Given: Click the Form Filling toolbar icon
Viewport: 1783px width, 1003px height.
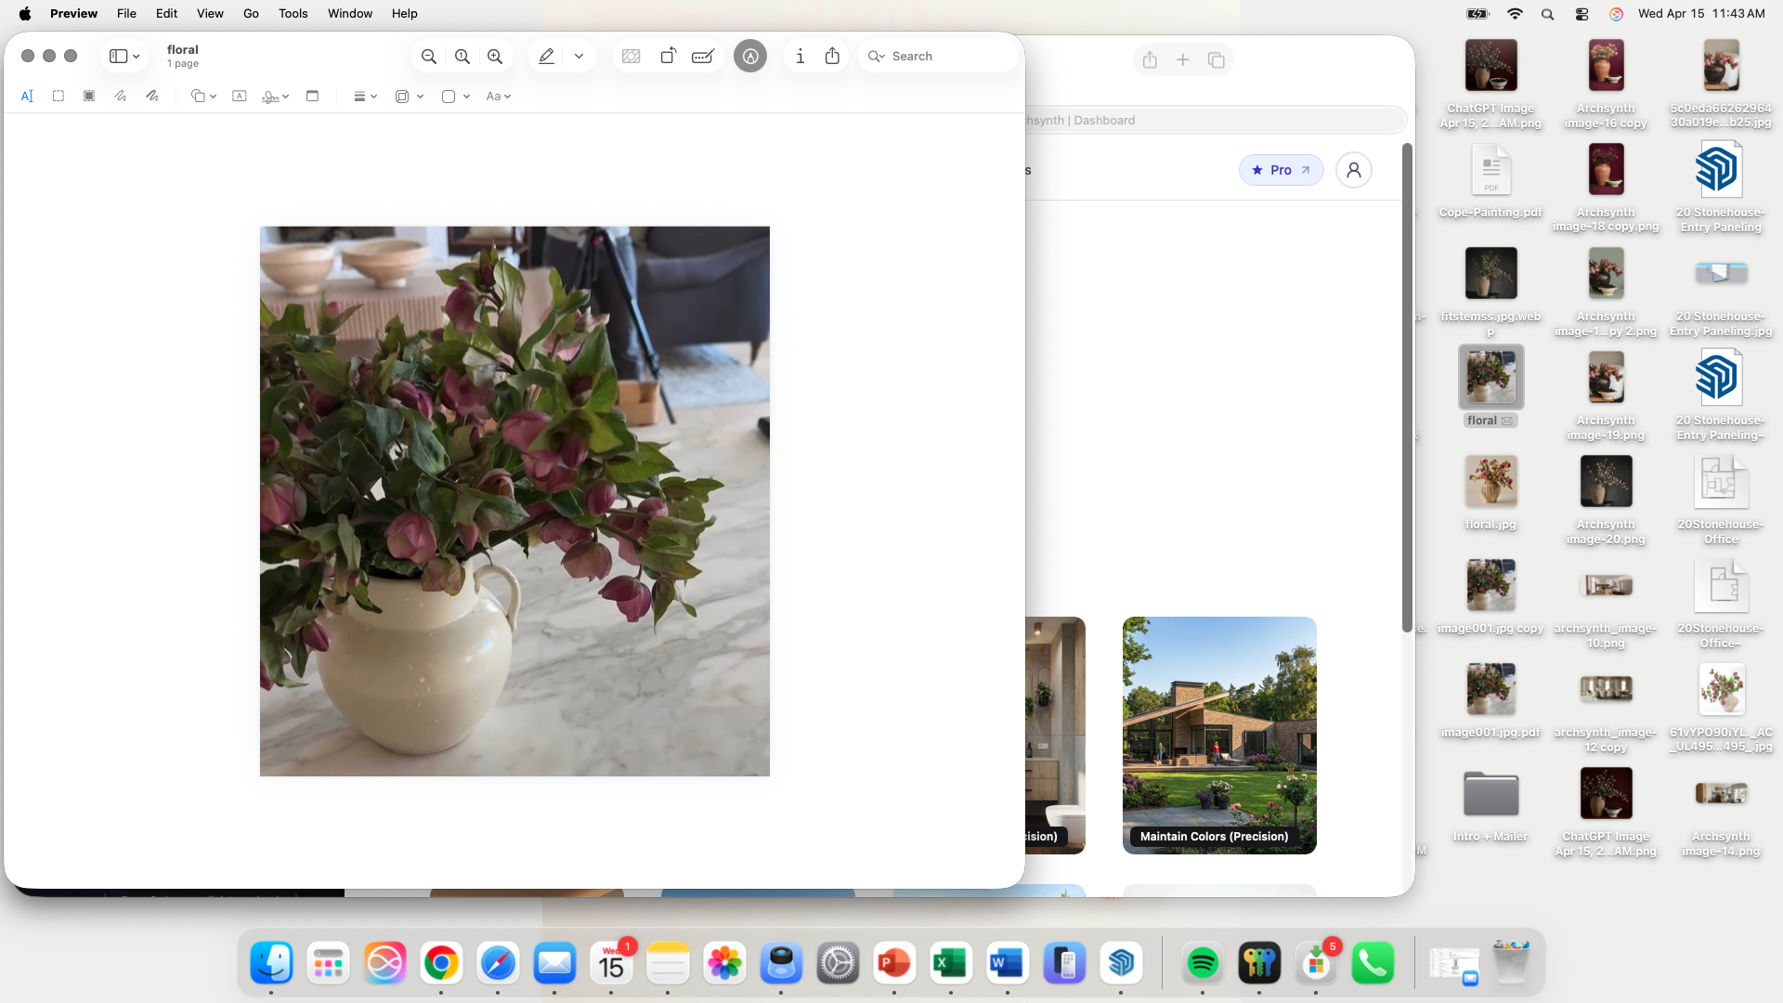Looking at the screenshot, I should tap(703, 57).
